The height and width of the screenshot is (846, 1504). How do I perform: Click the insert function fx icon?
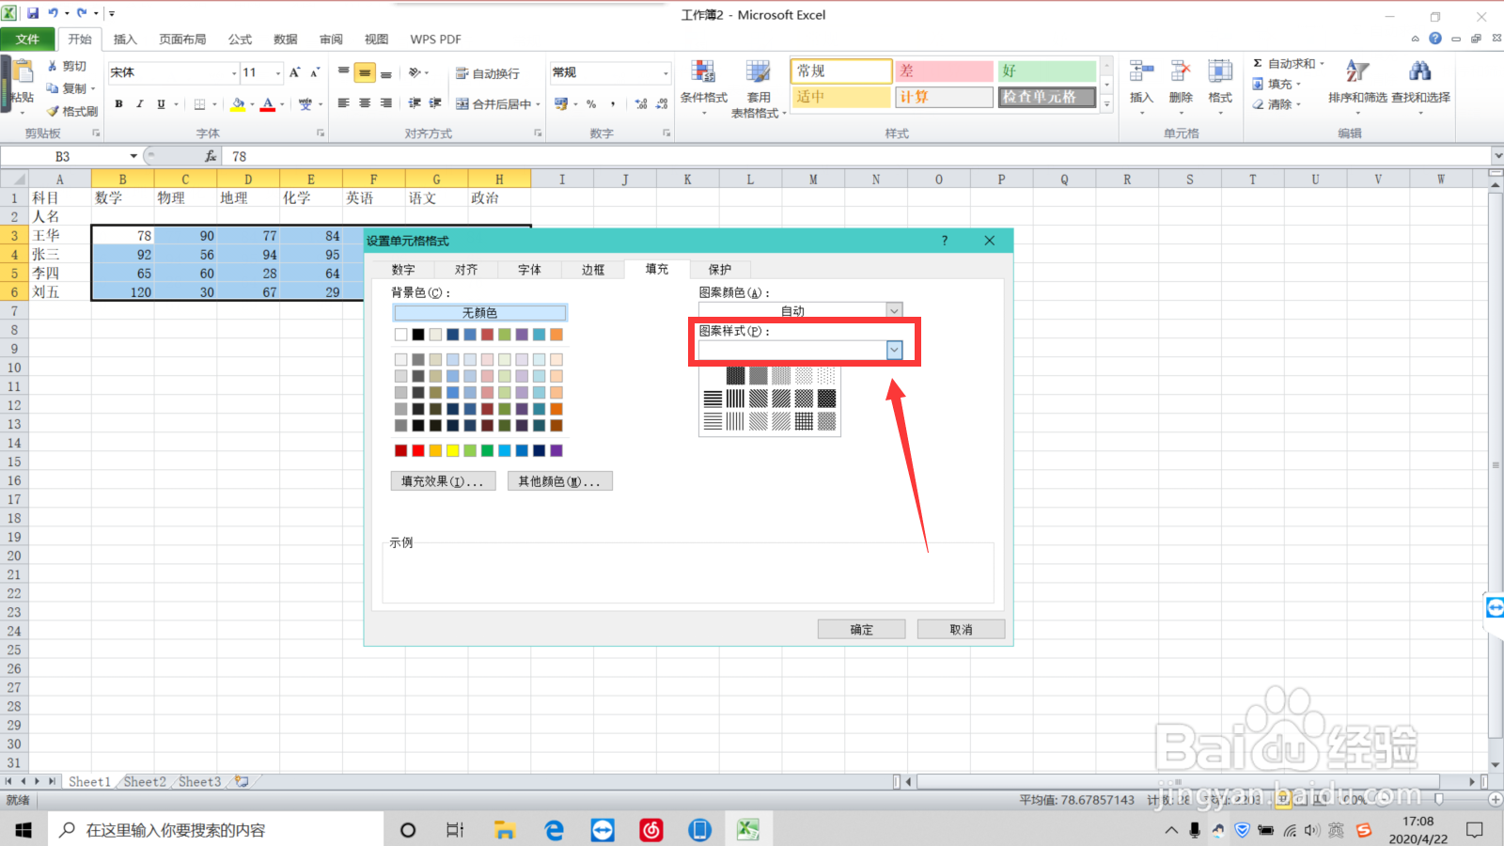[211, 156]
